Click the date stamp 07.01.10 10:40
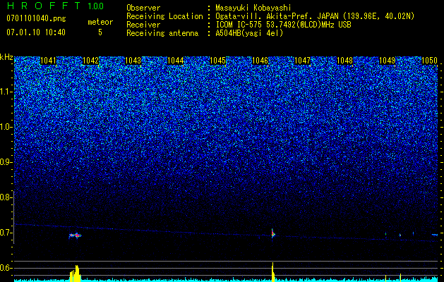The width and height of the screenshot is (444, 282). [x=36, y=32]
